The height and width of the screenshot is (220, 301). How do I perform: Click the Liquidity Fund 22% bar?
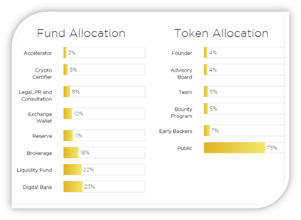[104, 170]
